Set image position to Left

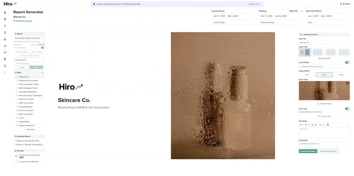[307, 75]
